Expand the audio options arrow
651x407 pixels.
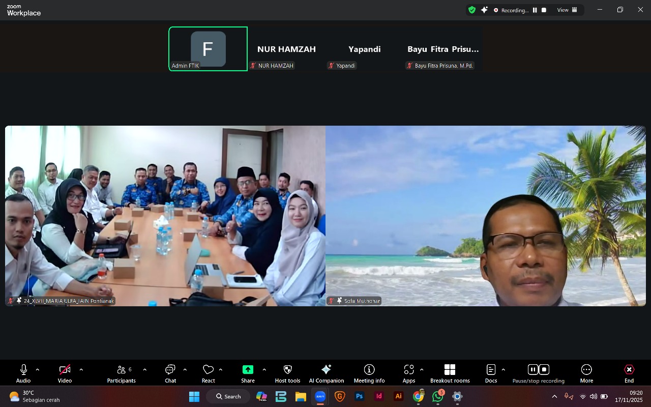(38, 370)
